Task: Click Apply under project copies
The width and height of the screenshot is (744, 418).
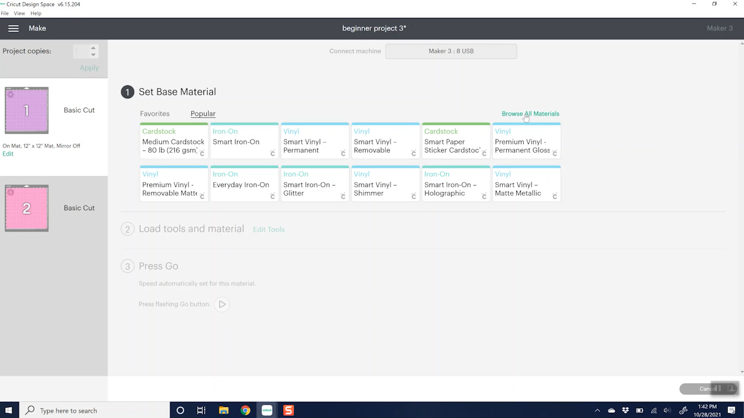Action: [x=90, y=68]
